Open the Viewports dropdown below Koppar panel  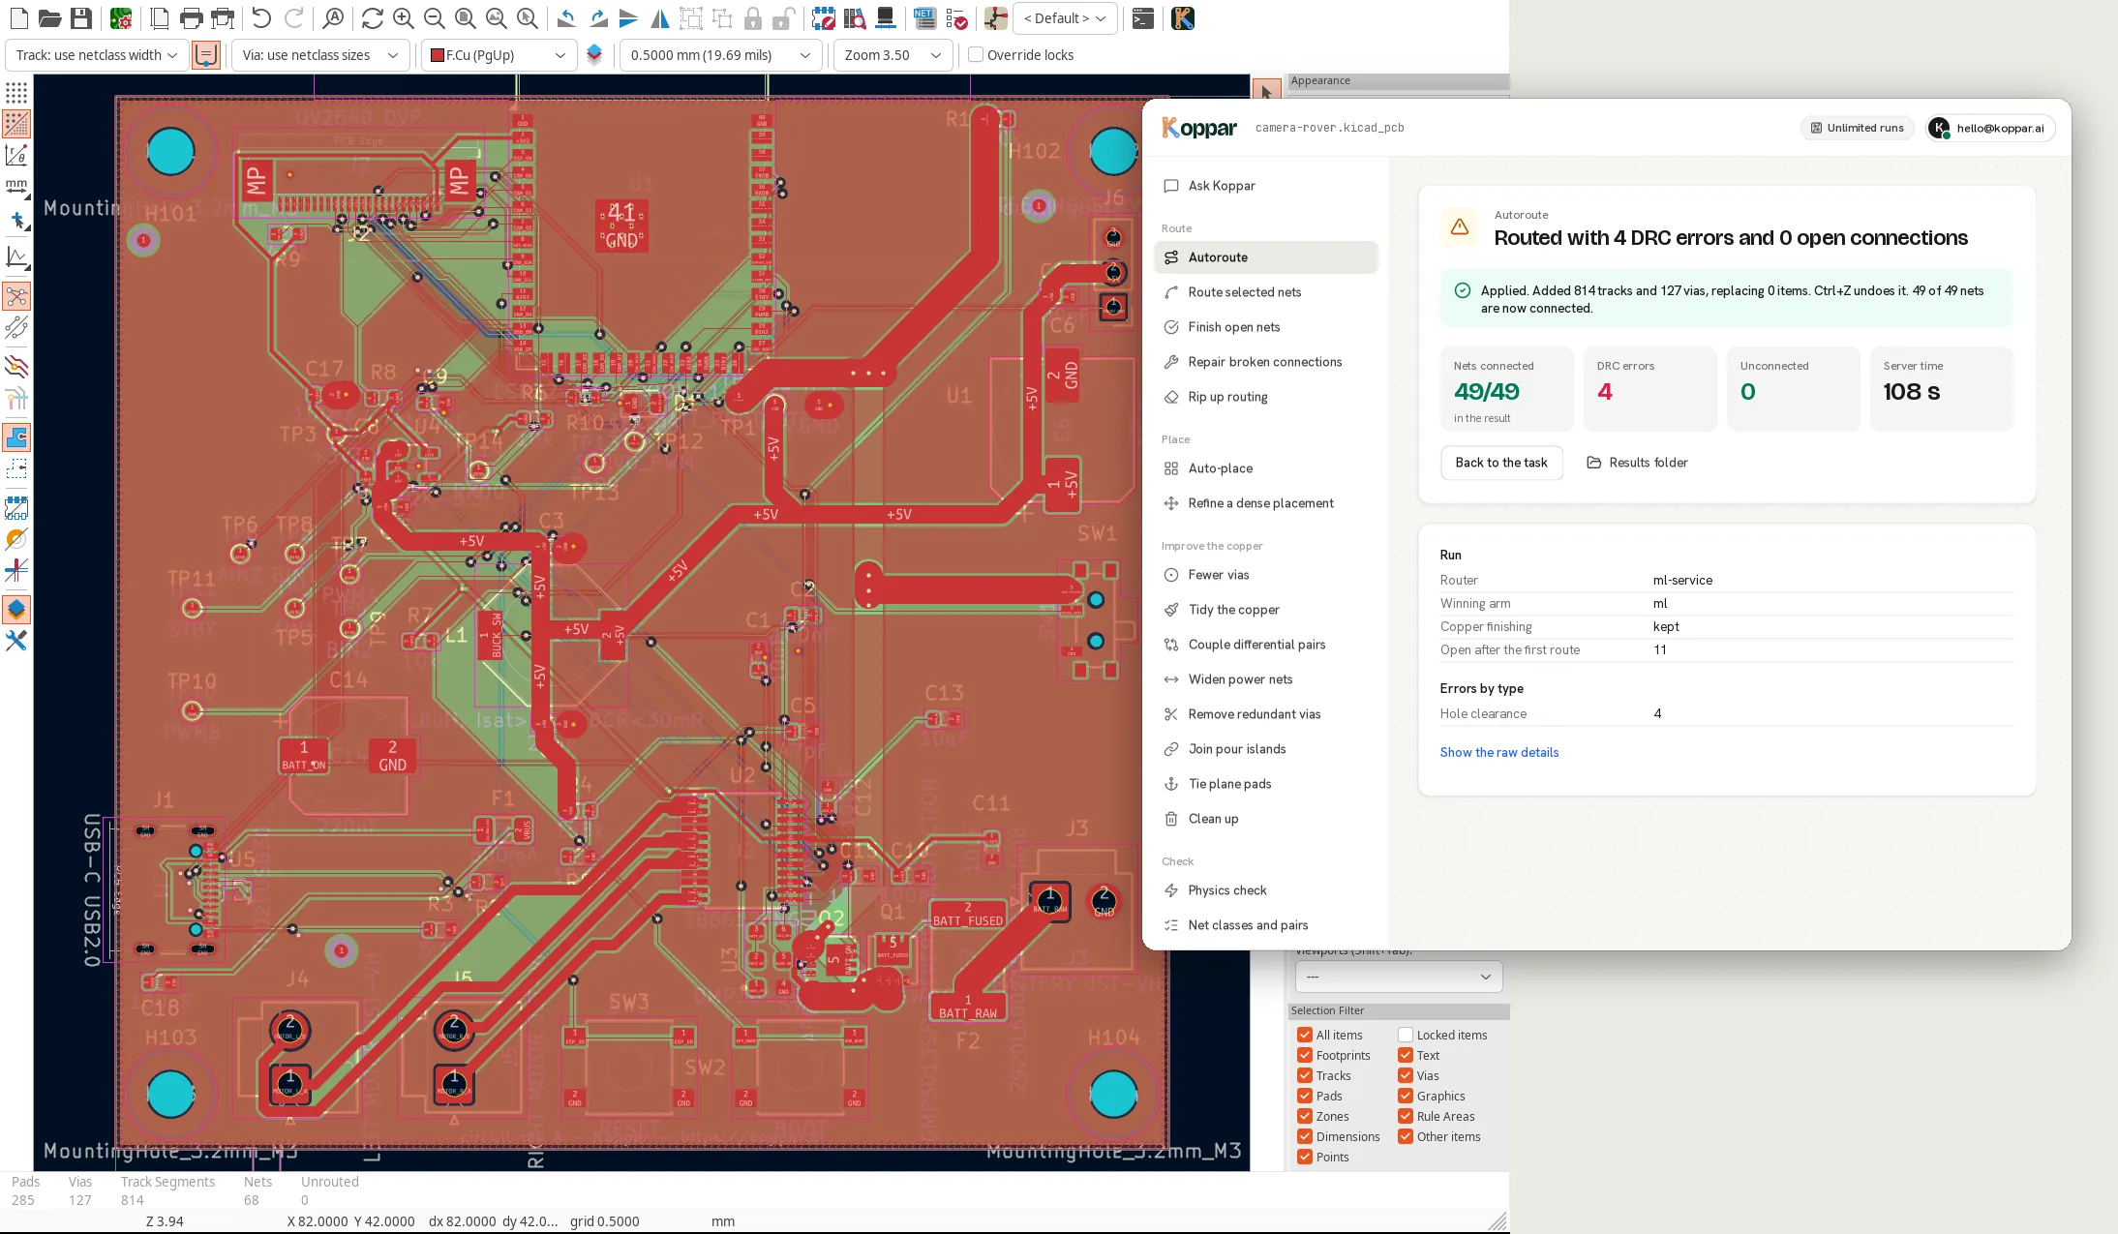[1399, 977]
